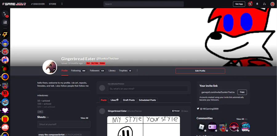The image size is (277, 136).
Task: Open the yellow lightning bolt community in sidebar
Action: pos(5,35)
